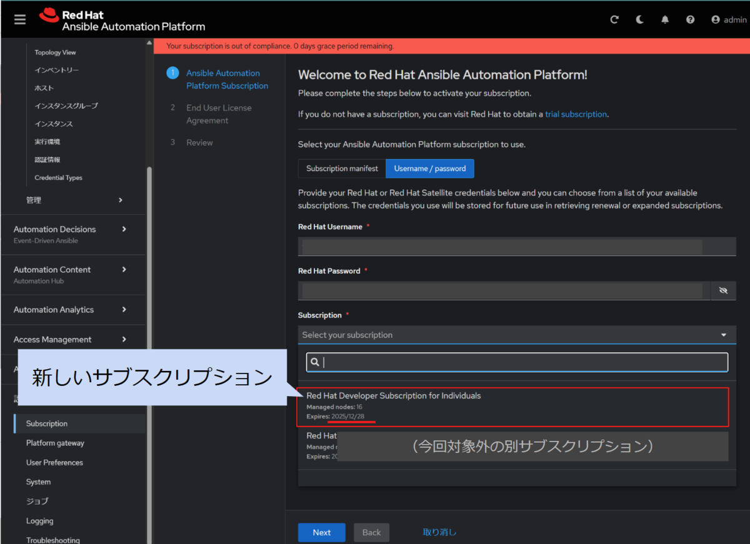Go to wizard step Ansible Automation Platform Subscription

pyautogui.click(x=227, y=79)
